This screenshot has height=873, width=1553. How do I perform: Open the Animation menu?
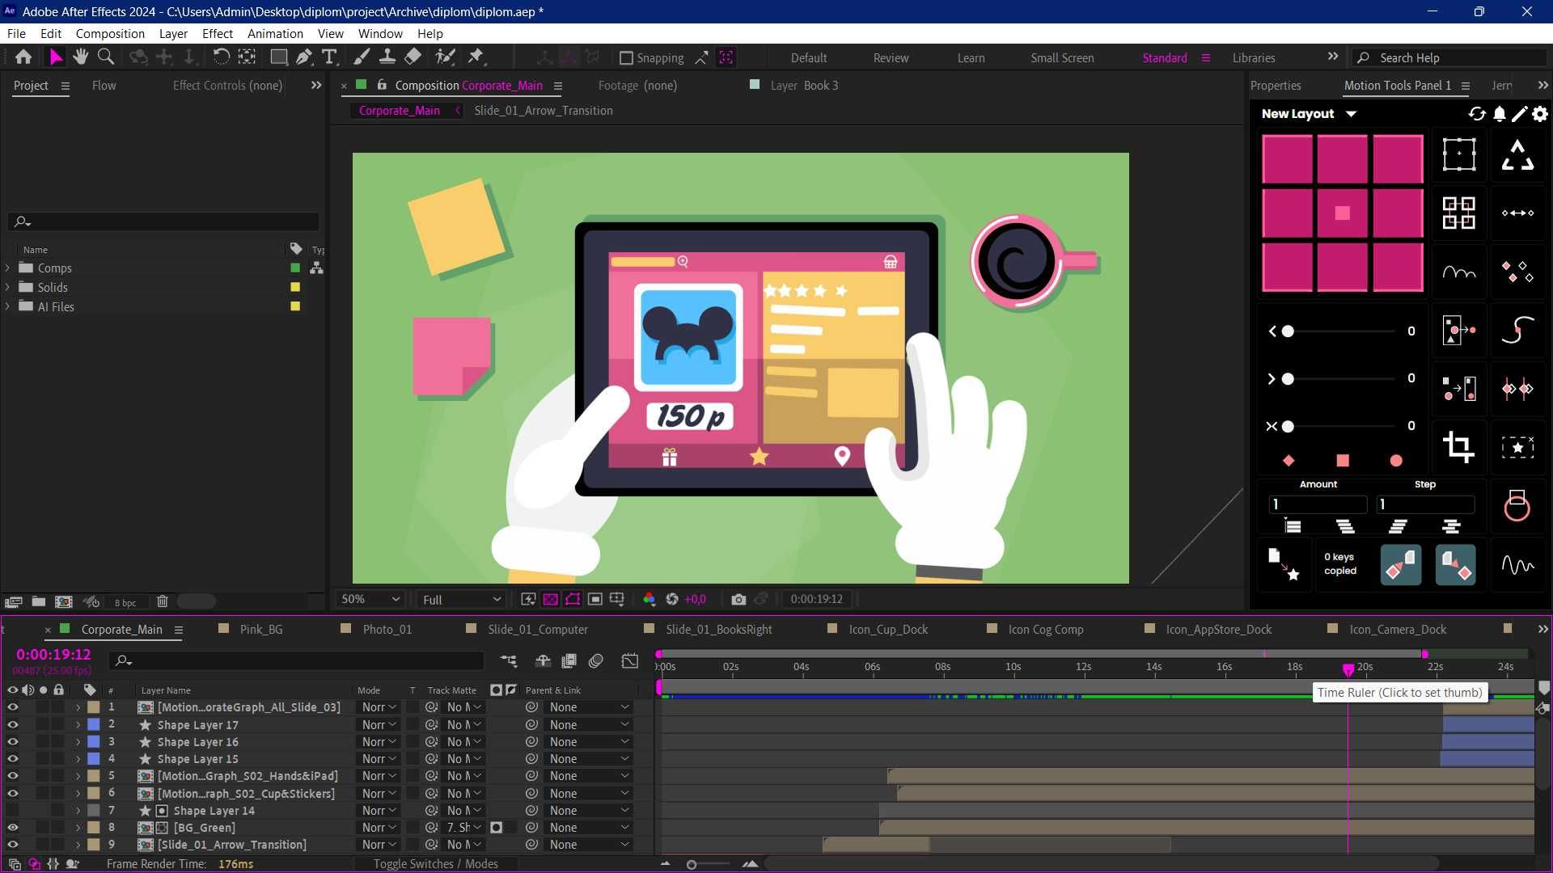[x=275, y=34]
